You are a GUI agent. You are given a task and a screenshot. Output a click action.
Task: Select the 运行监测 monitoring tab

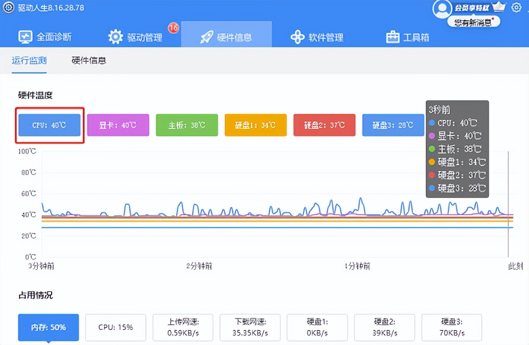click(29, 60)
